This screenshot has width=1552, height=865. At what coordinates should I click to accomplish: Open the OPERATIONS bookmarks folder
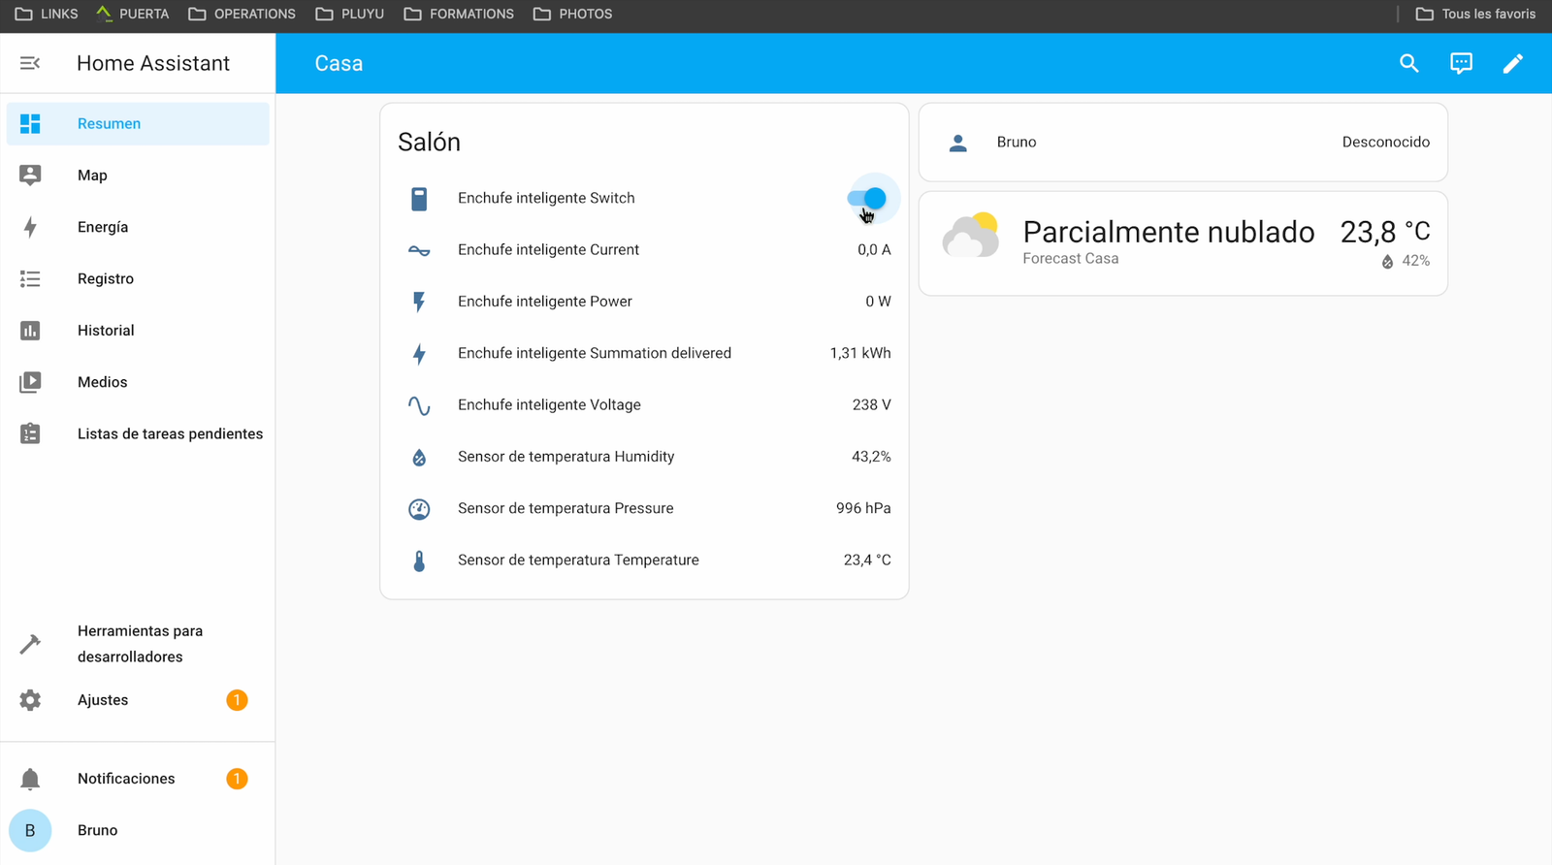point(242,14)
